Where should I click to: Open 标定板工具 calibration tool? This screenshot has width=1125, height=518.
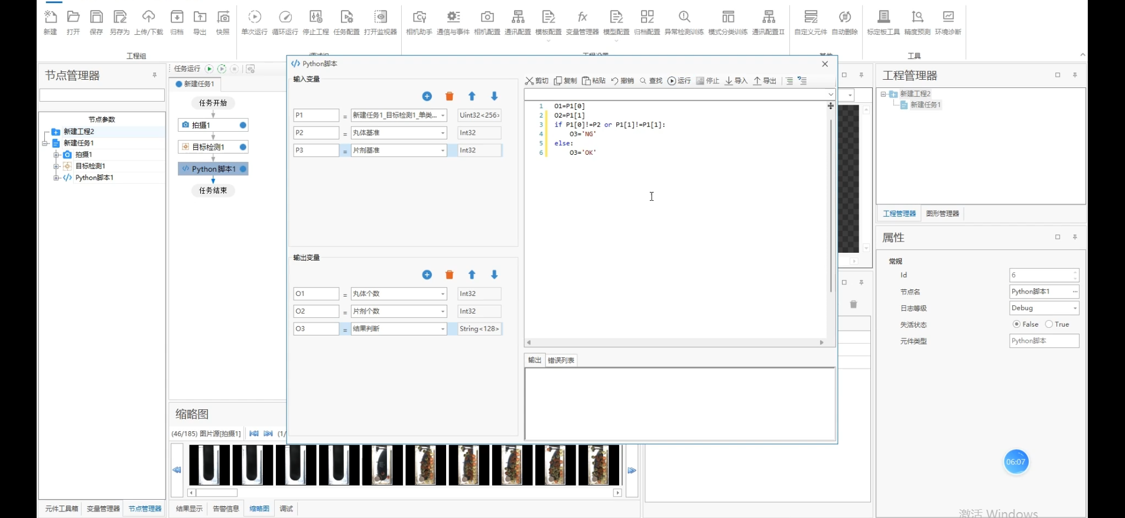883,22
